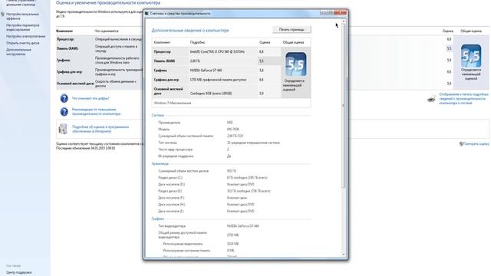The image size is (491, 276).
Task: Select 'Графика для игр' row label in dialog
Action: click(166, 80)
